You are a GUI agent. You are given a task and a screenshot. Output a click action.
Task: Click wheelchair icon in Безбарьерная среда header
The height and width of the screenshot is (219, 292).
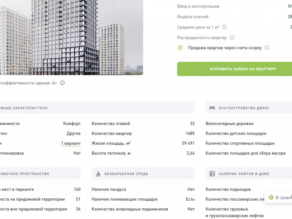click(98, 174)
